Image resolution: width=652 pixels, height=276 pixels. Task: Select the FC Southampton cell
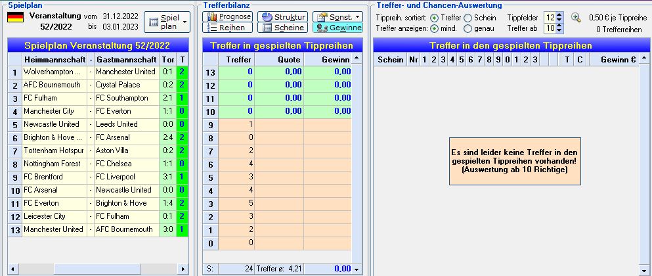pos(127,99)
